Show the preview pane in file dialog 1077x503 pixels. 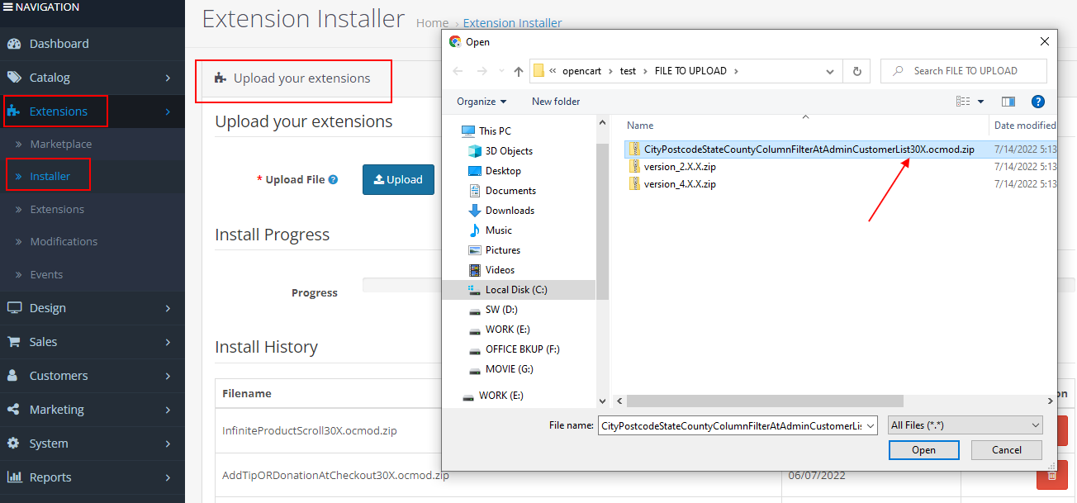1008,101
